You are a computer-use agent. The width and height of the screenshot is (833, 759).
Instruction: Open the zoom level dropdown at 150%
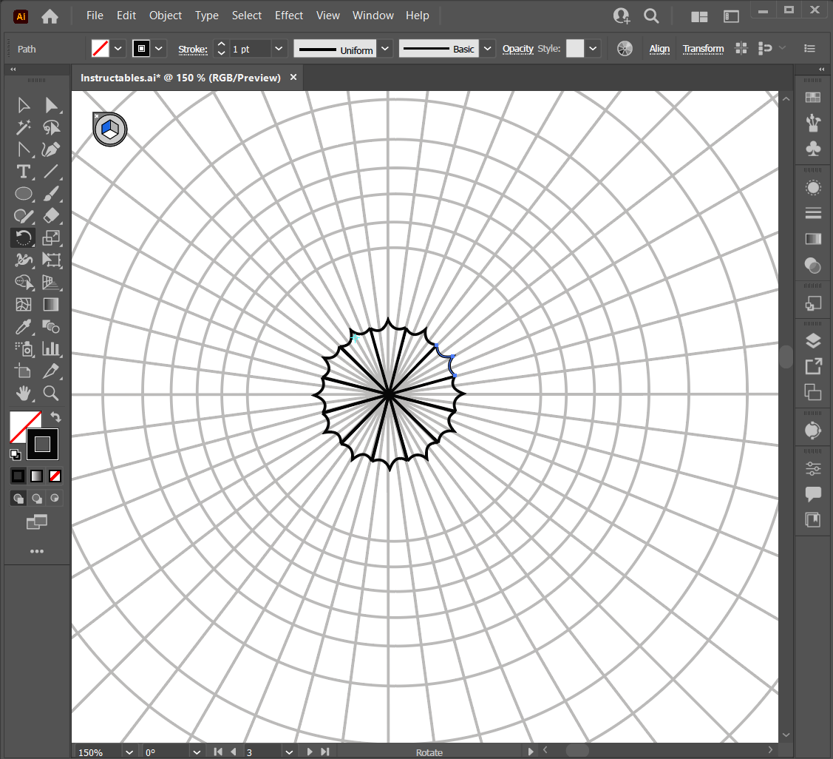pyautogui.click(x=130, y=752)
